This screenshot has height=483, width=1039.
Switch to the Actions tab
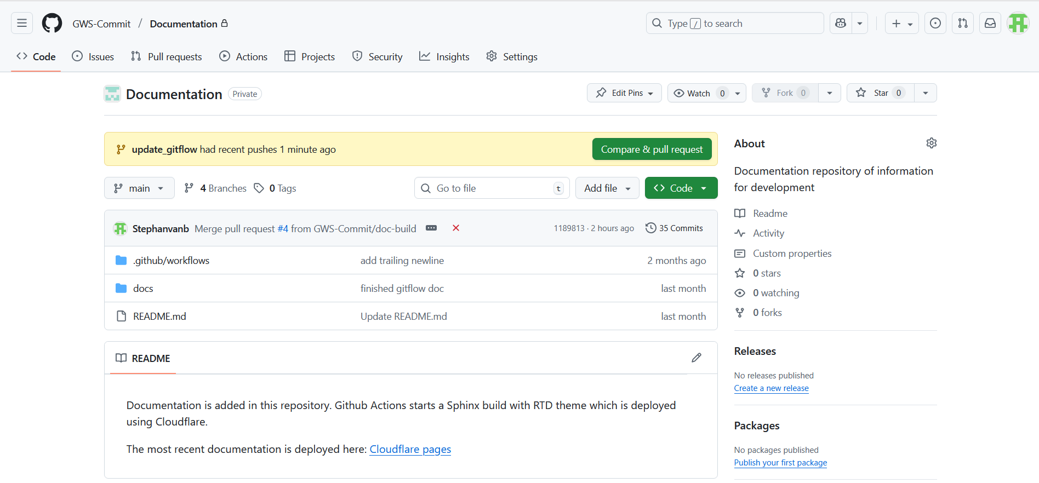[x=243, y=56]
